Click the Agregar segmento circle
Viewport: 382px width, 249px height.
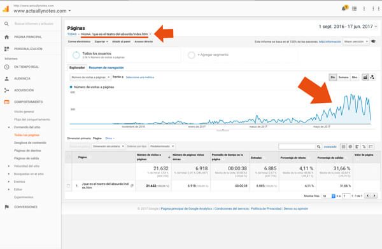[x=191, y=55]
